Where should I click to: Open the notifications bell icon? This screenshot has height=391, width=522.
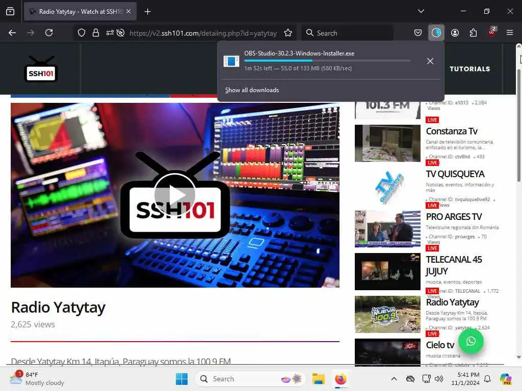pyautogui.click(x=487, y=379)
